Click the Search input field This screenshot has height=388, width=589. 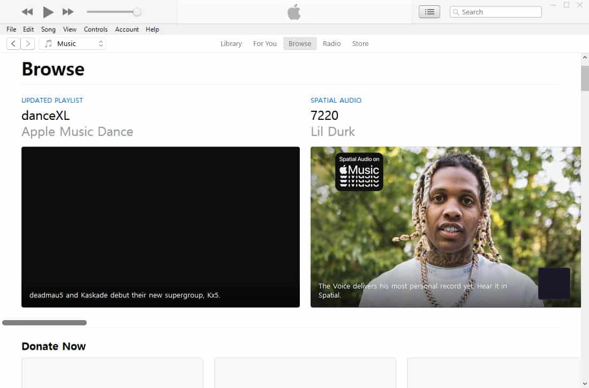pyautogui.click(x=495, y=12)
